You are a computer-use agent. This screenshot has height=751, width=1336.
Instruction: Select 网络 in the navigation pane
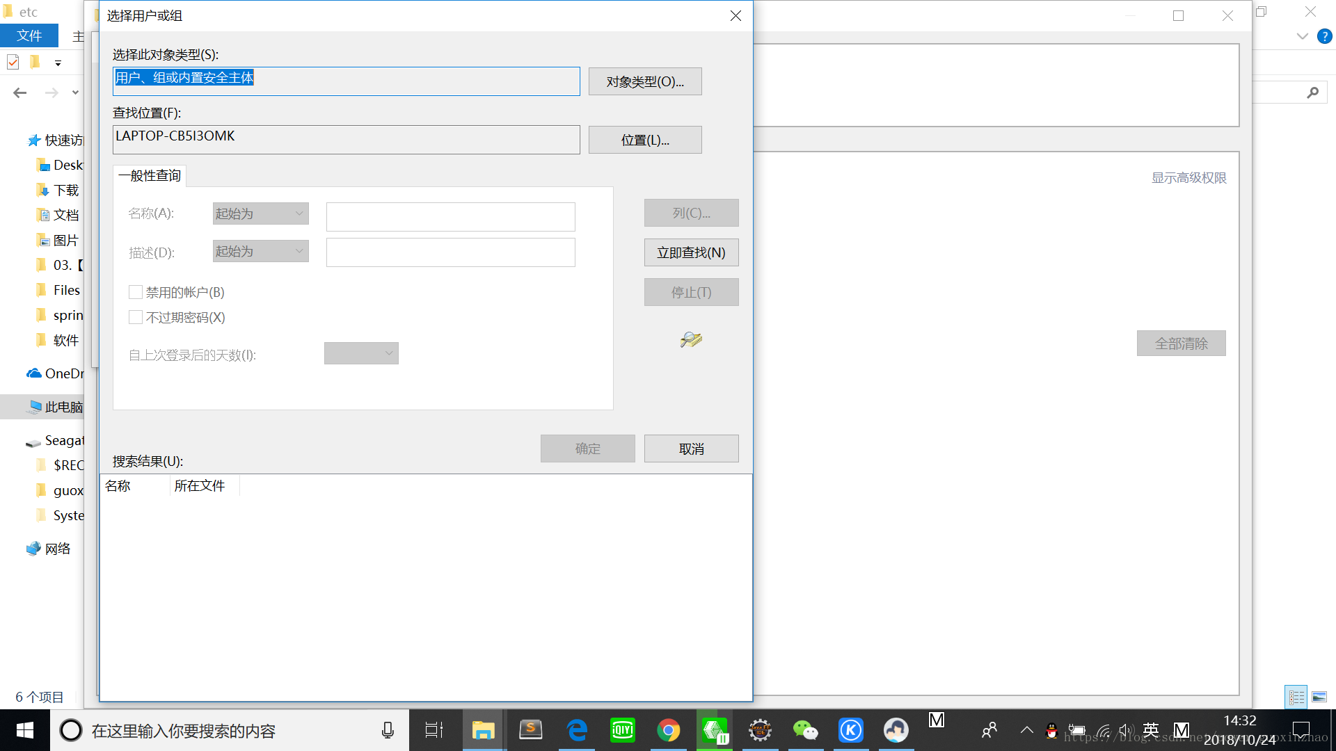click(x=49, y=549)
